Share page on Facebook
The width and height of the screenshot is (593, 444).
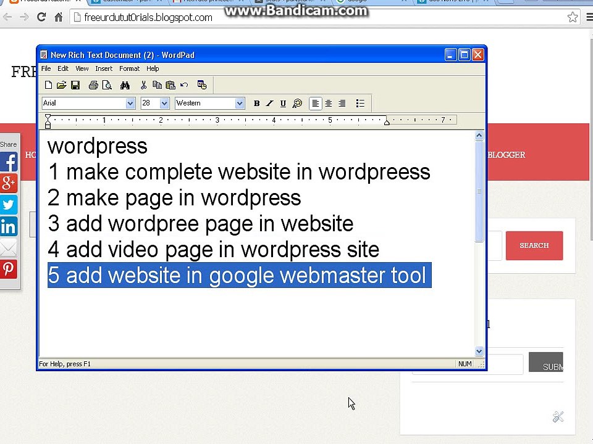point(9,162)
